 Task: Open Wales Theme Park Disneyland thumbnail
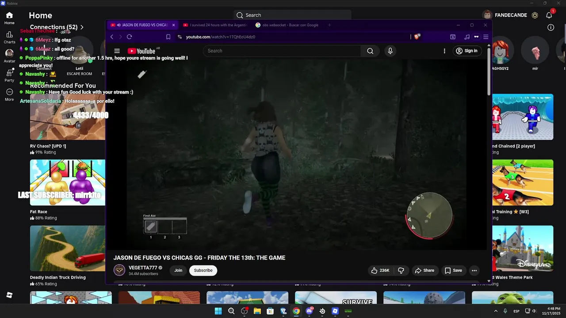tap(523, 248)
